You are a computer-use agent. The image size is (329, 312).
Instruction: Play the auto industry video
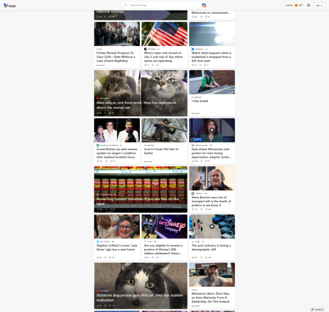(212, 226)
